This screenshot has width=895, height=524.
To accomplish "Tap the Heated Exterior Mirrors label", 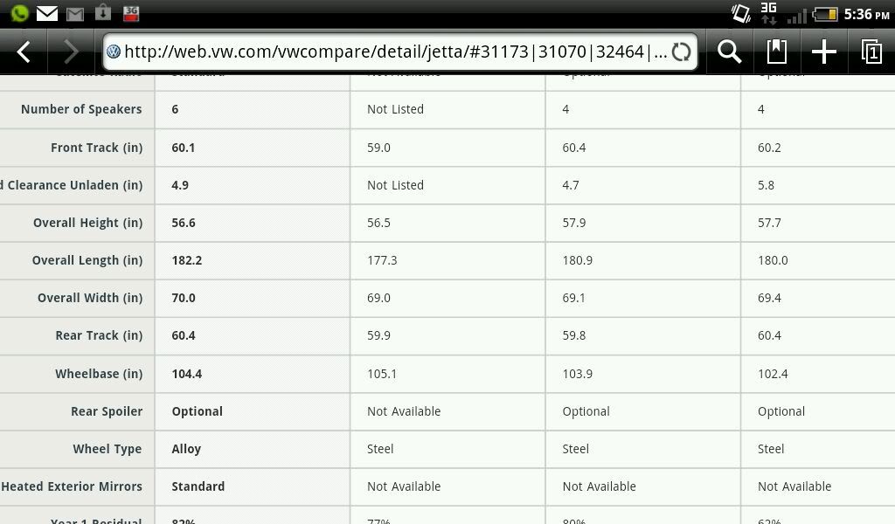I will pos(72,486).
